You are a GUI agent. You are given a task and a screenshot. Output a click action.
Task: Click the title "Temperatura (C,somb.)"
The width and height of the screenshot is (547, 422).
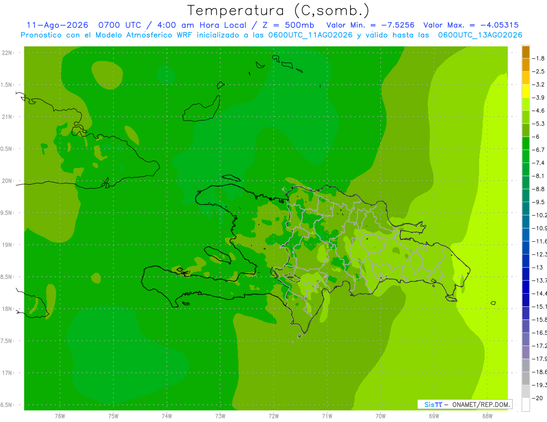[279, 10]
